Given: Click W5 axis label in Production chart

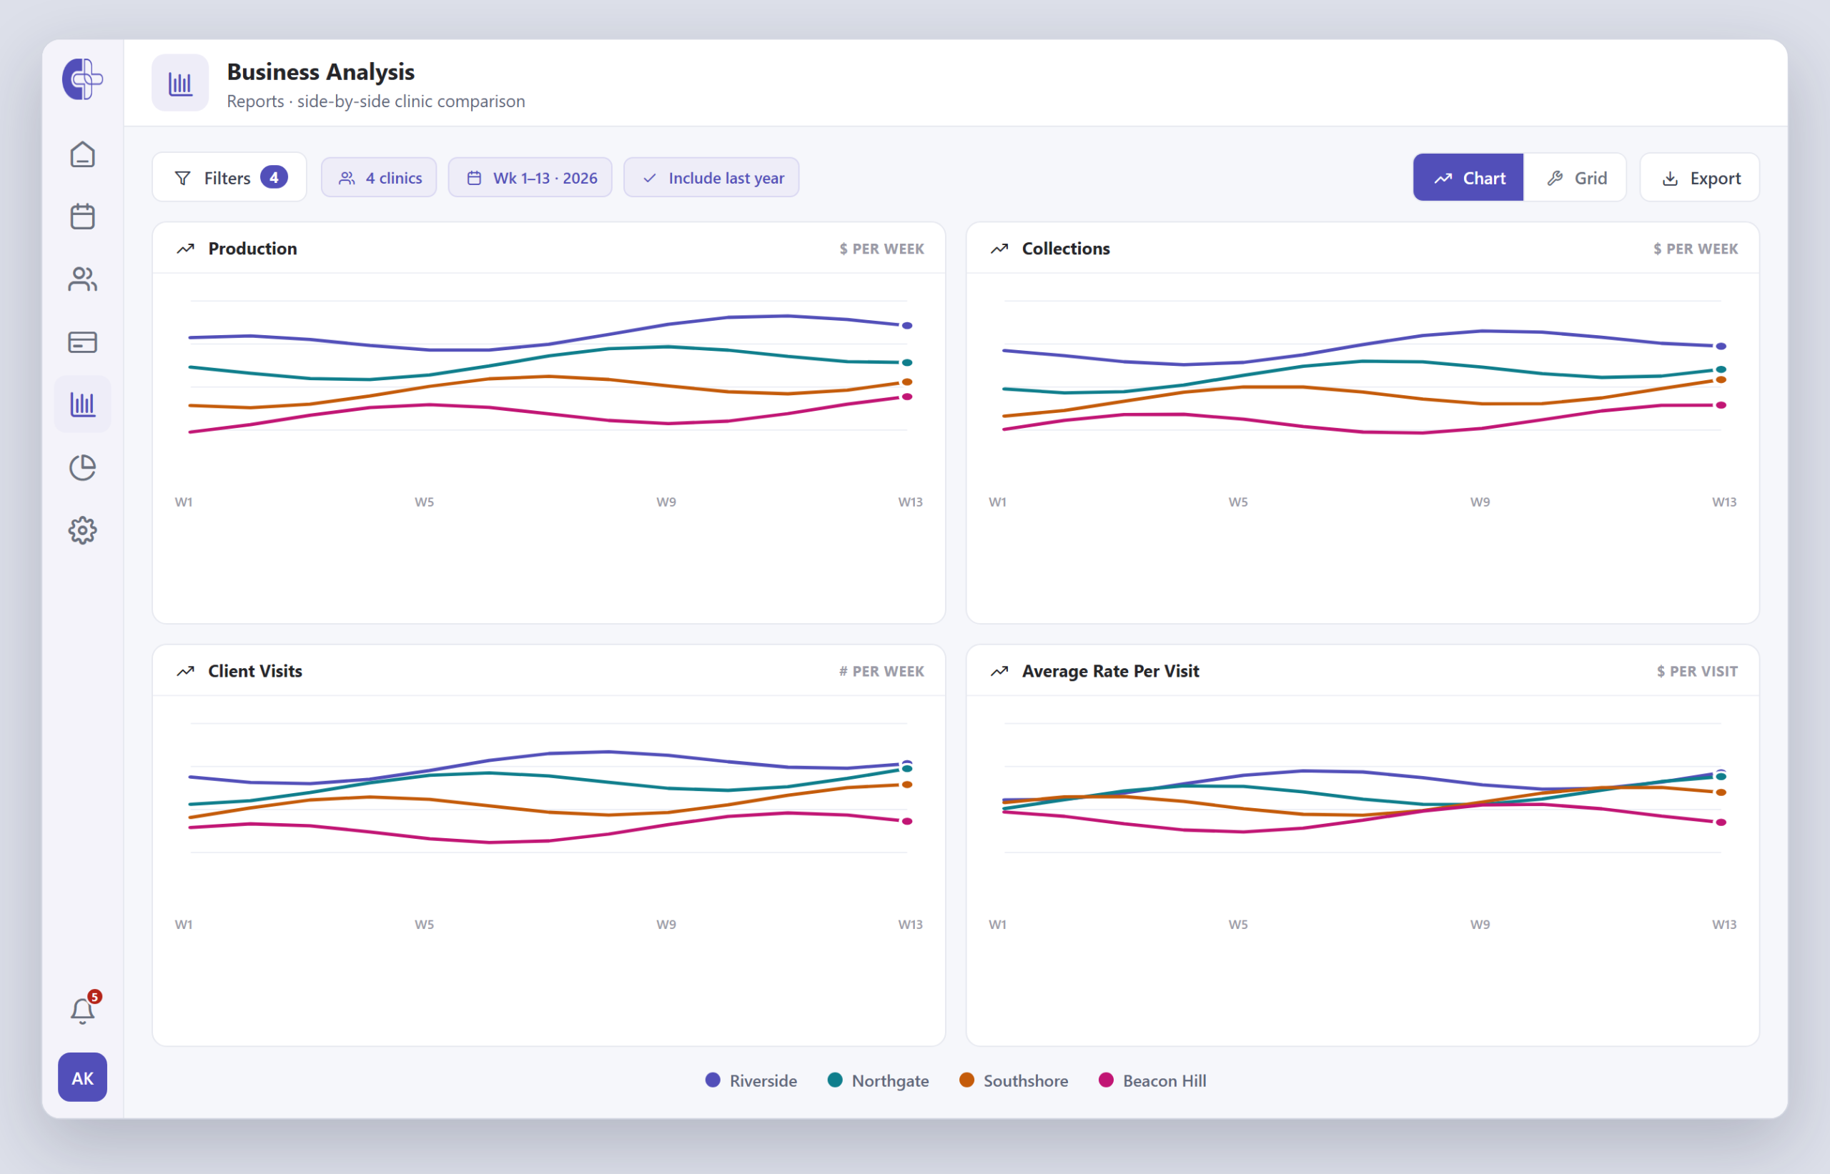Looking at the screenshot, I should click(x=425, y=502).
